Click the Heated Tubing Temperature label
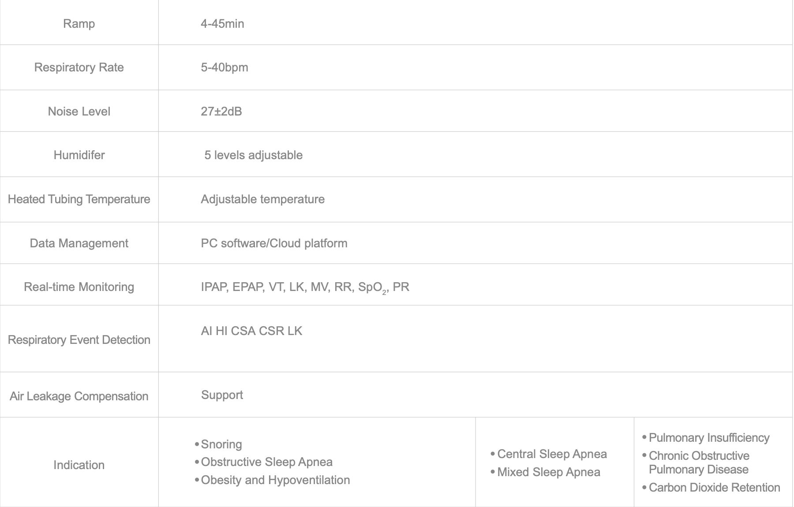 click(x=79, y=199)
